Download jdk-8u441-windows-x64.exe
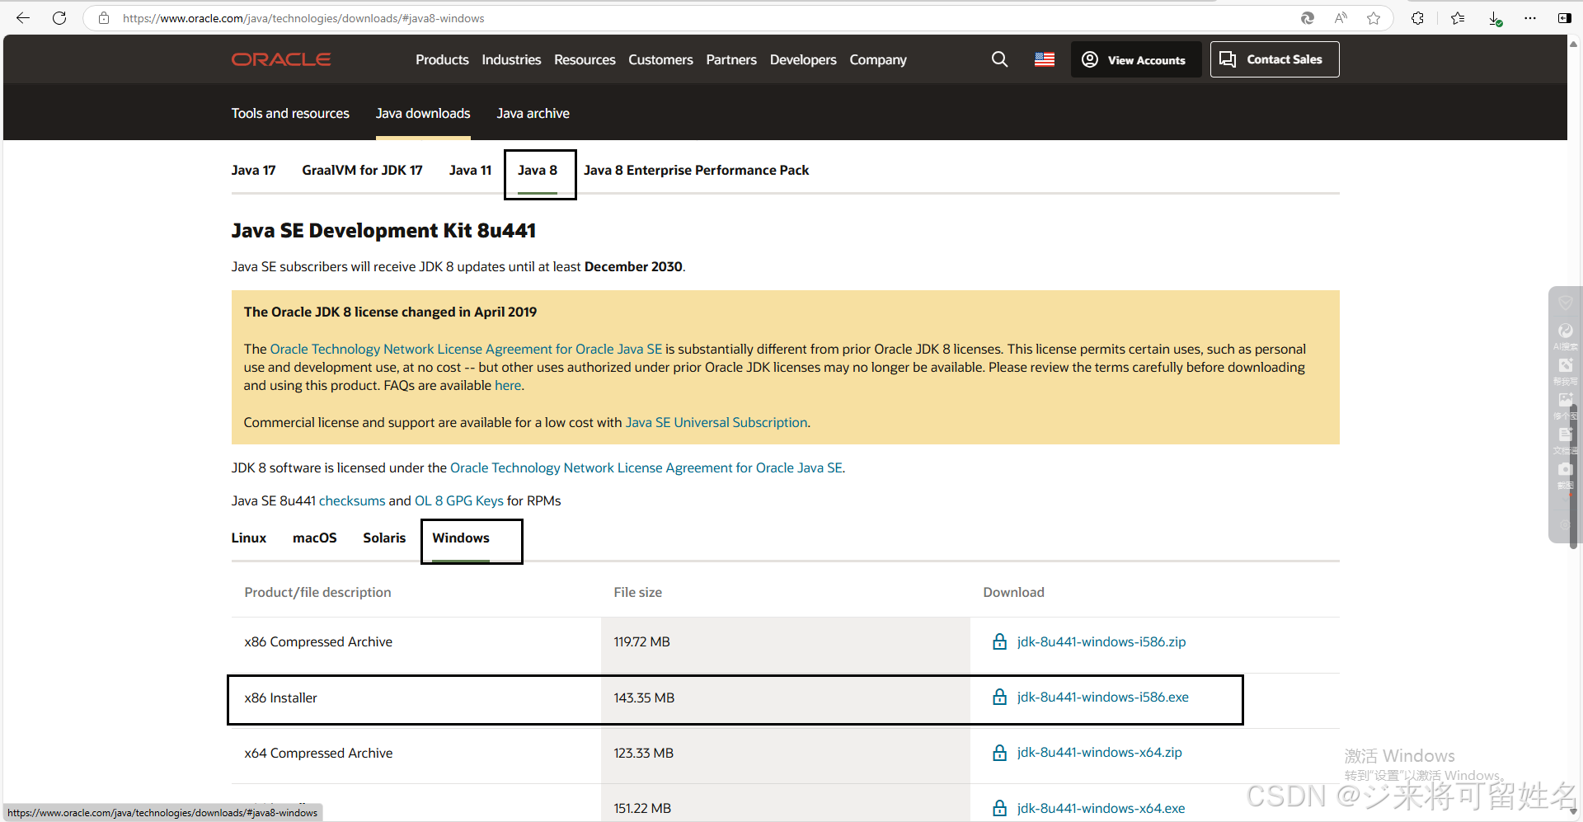The image size is (1583, 822). coord(1101,808)
